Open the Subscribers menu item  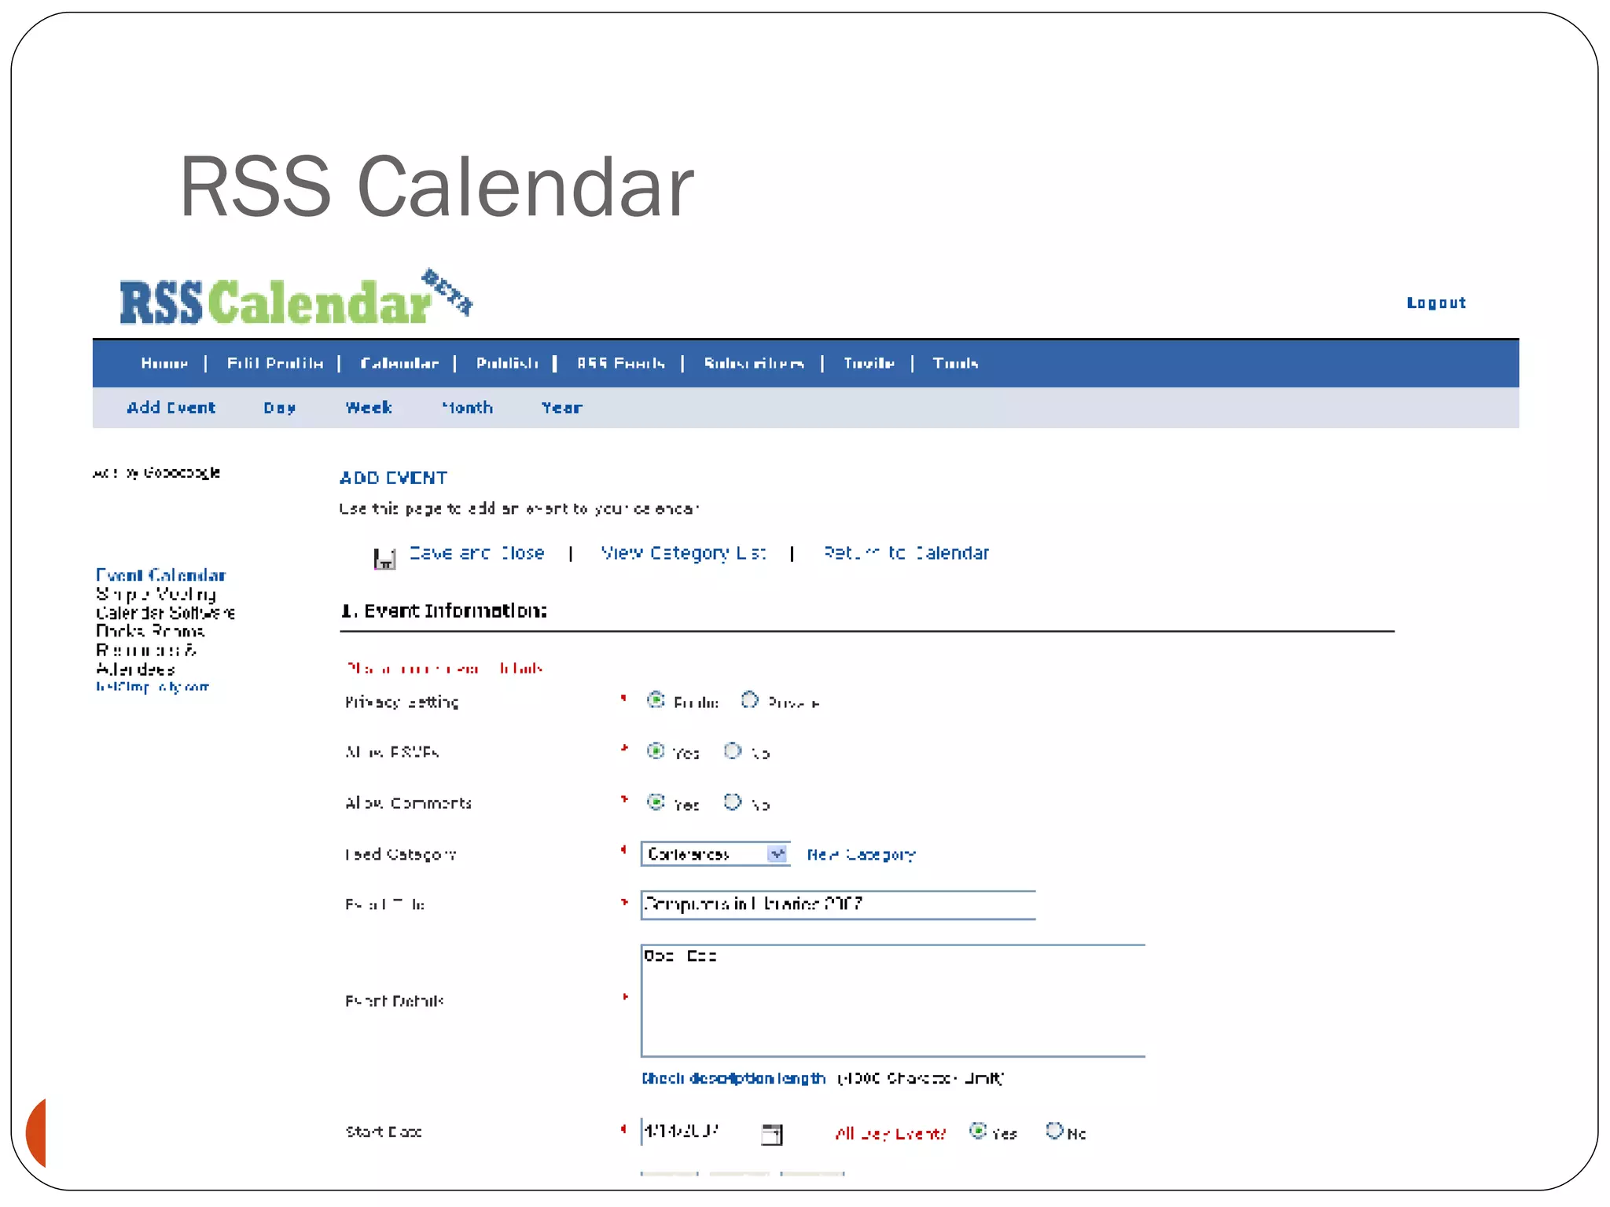click(754, 363)
